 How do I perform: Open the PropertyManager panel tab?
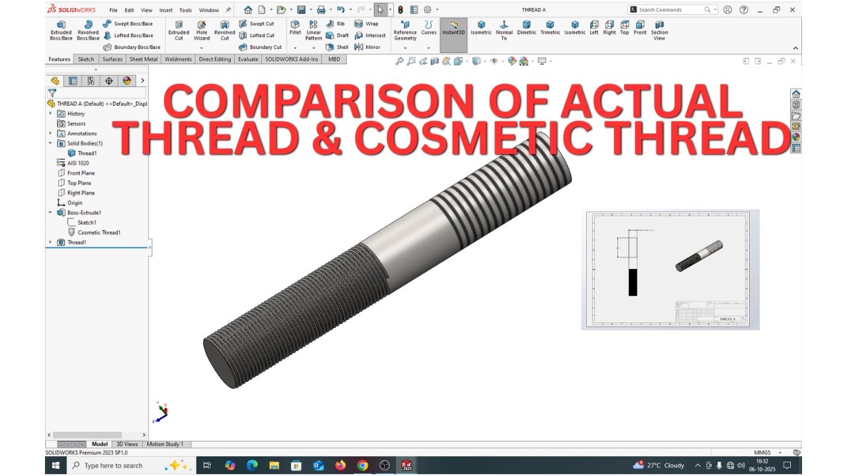(73, 81)
